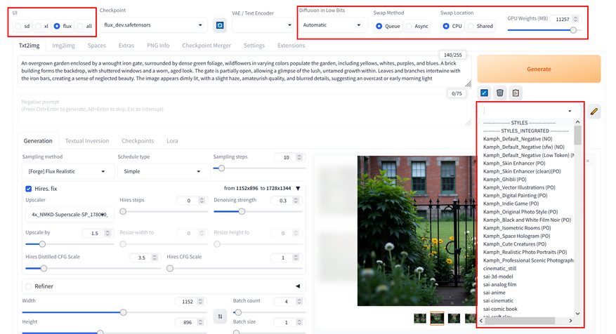Open the Schedule type dropdown
Image resolution: width=616 pixels, height=334 pixels.
pyautogui.click(x=163, y=171)
